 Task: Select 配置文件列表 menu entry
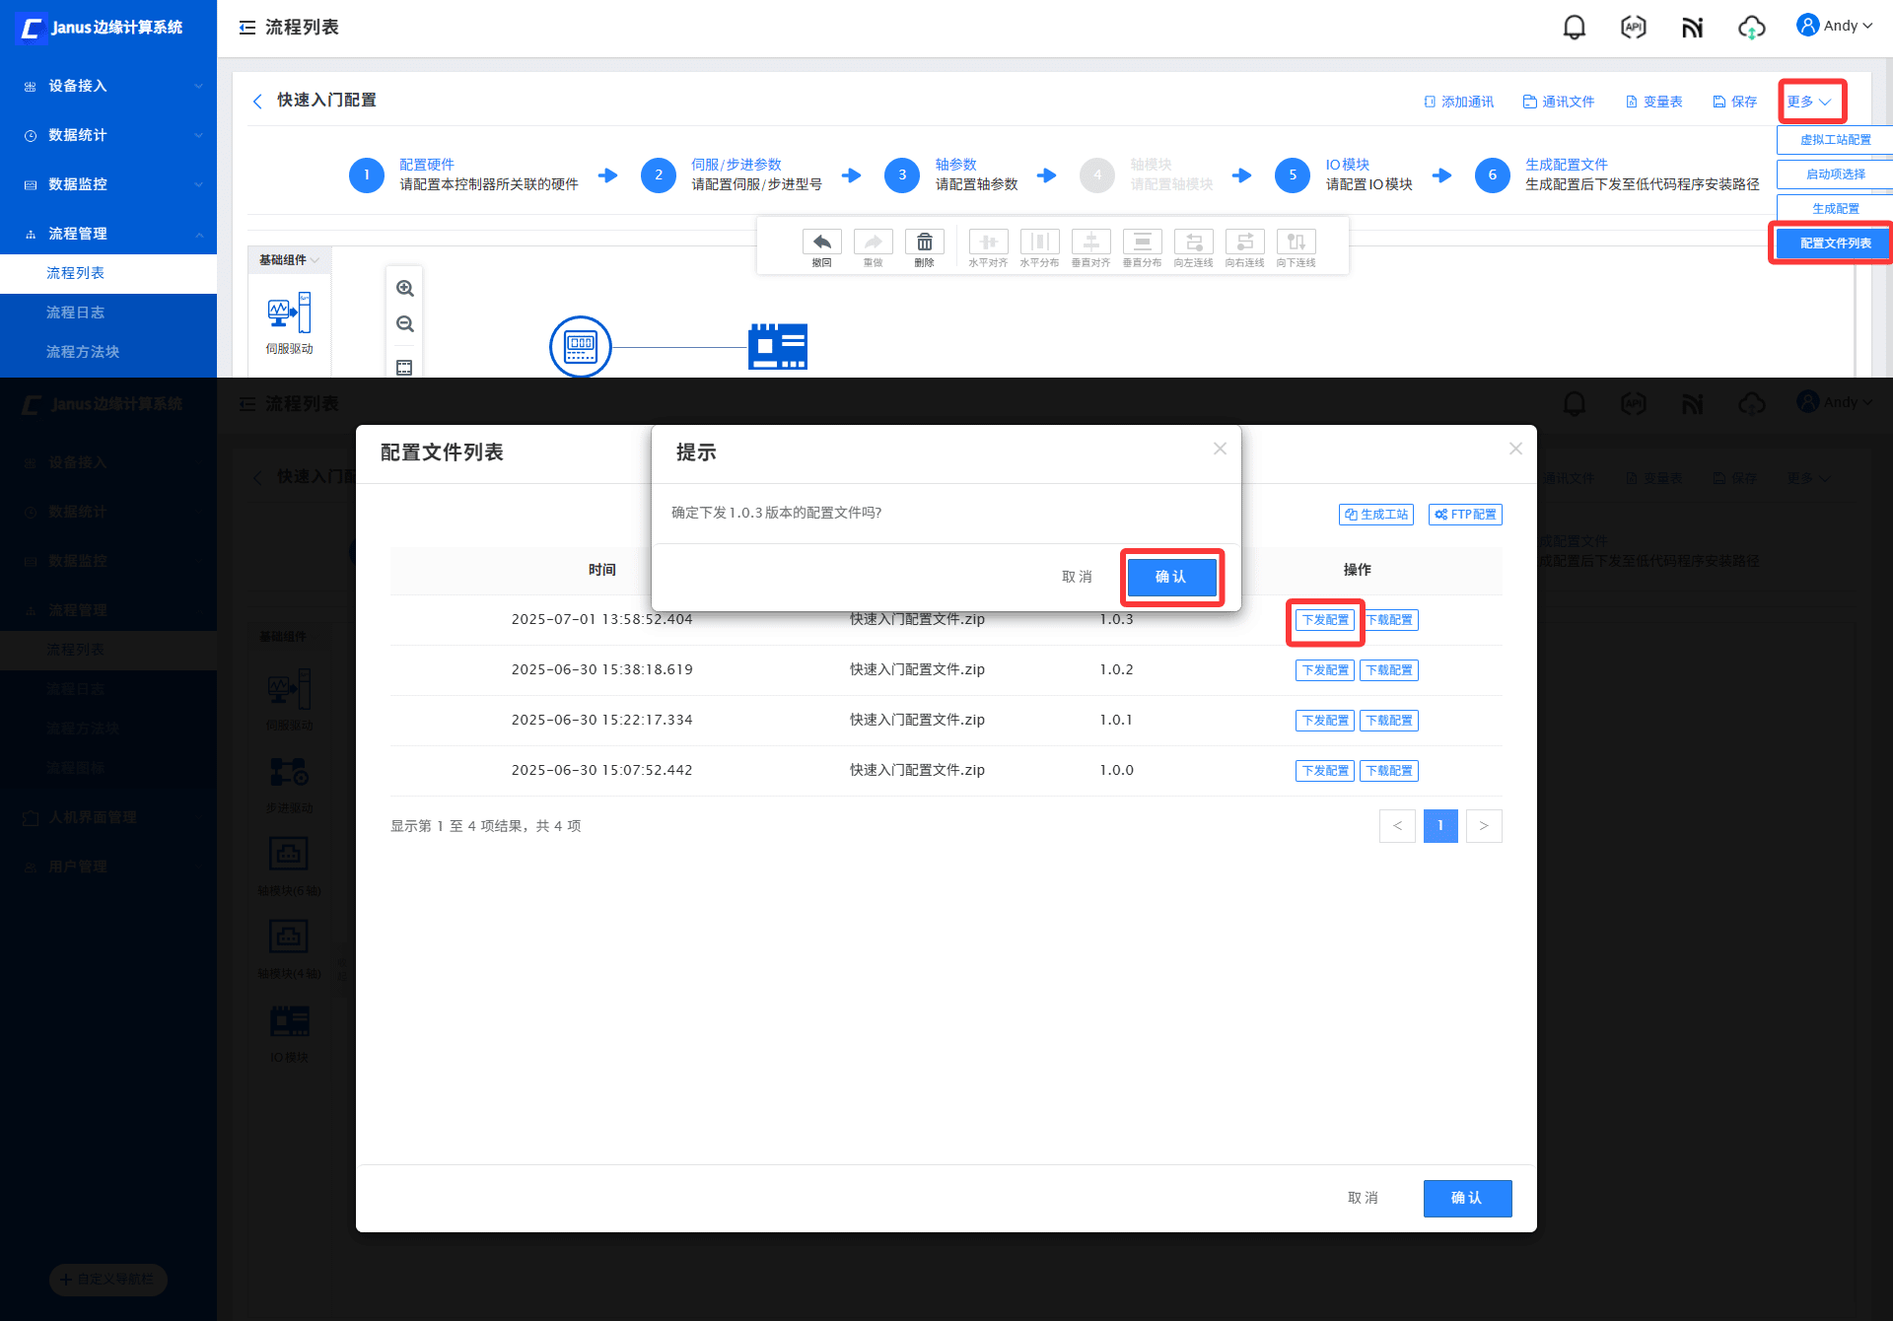1834,243
